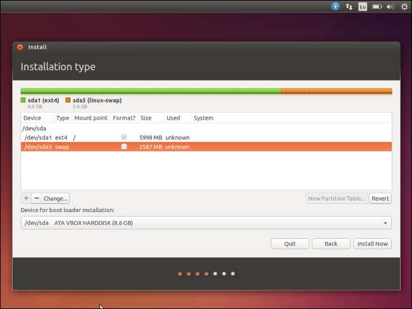
Task: Open the boot loader device dropdown
Action: (x=206, y=223)
